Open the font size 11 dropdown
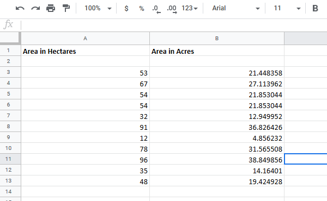 click(287, 8)
